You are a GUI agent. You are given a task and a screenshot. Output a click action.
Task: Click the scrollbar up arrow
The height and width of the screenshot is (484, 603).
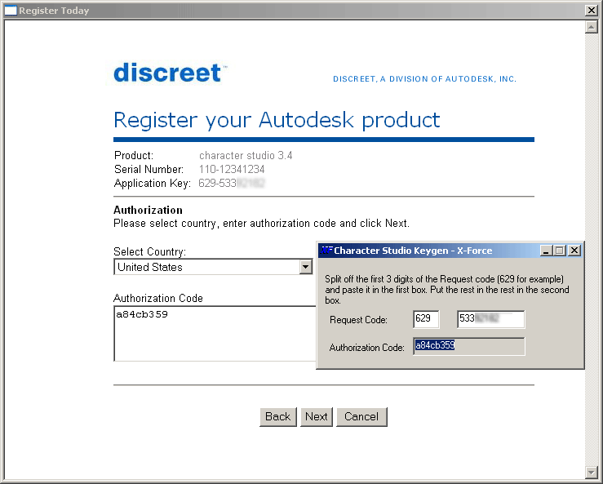pos(591,27)
